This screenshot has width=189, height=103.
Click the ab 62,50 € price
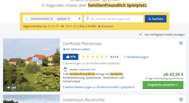coord(173,74)
